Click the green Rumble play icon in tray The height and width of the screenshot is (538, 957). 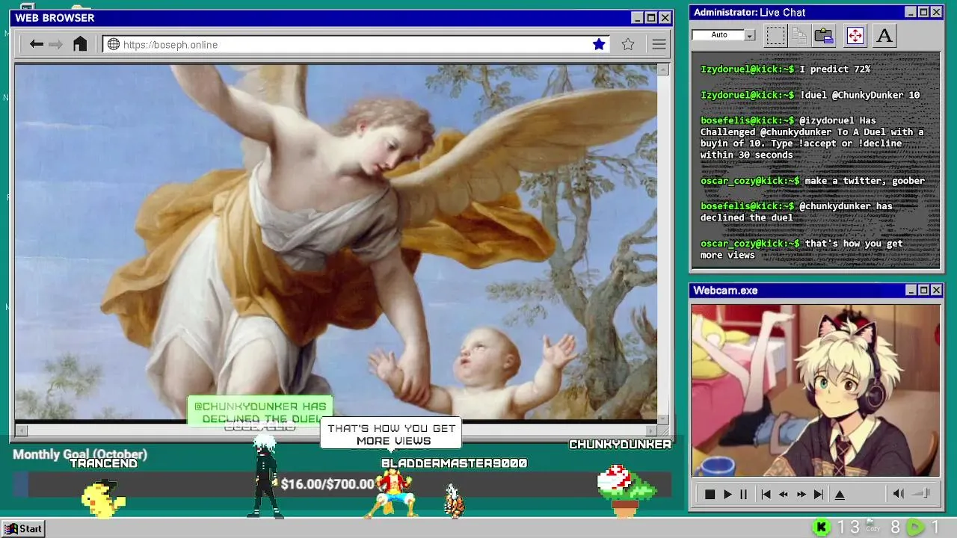915,528
